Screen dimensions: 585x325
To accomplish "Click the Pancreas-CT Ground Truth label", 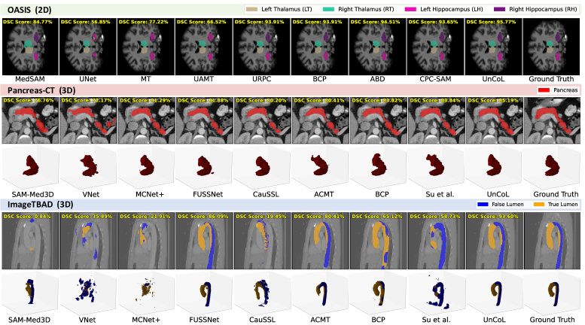I will [556, 194].
